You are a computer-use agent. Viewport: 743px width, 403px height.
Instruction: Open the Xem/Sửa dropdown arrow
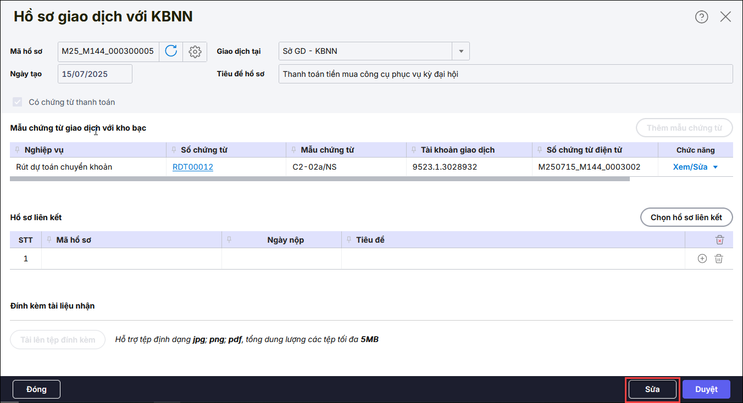pos(716,167)
